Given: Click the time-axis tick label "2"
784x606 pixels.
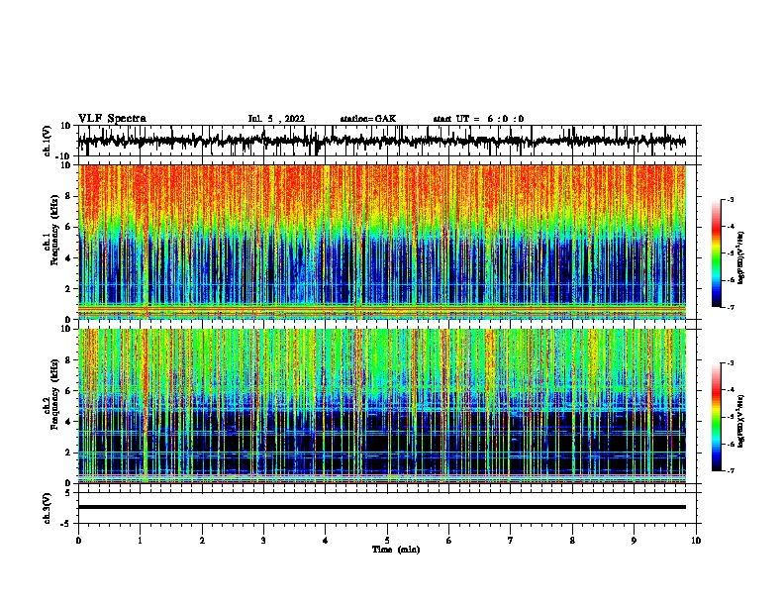Looking at the screenshot, I should point(202,541).
